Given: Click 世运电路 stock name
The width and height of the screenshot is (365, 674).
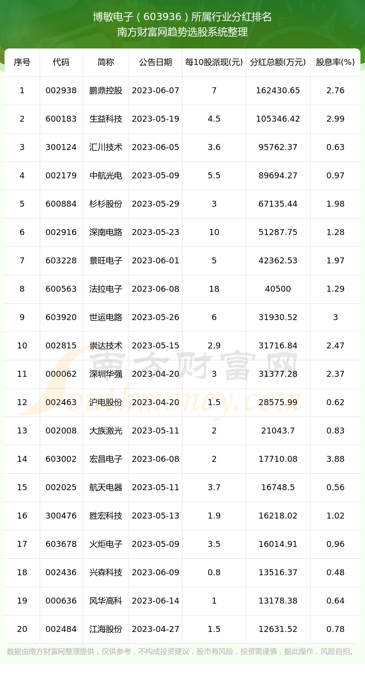Looking at the screenshot, I should (x=106, y=317).
